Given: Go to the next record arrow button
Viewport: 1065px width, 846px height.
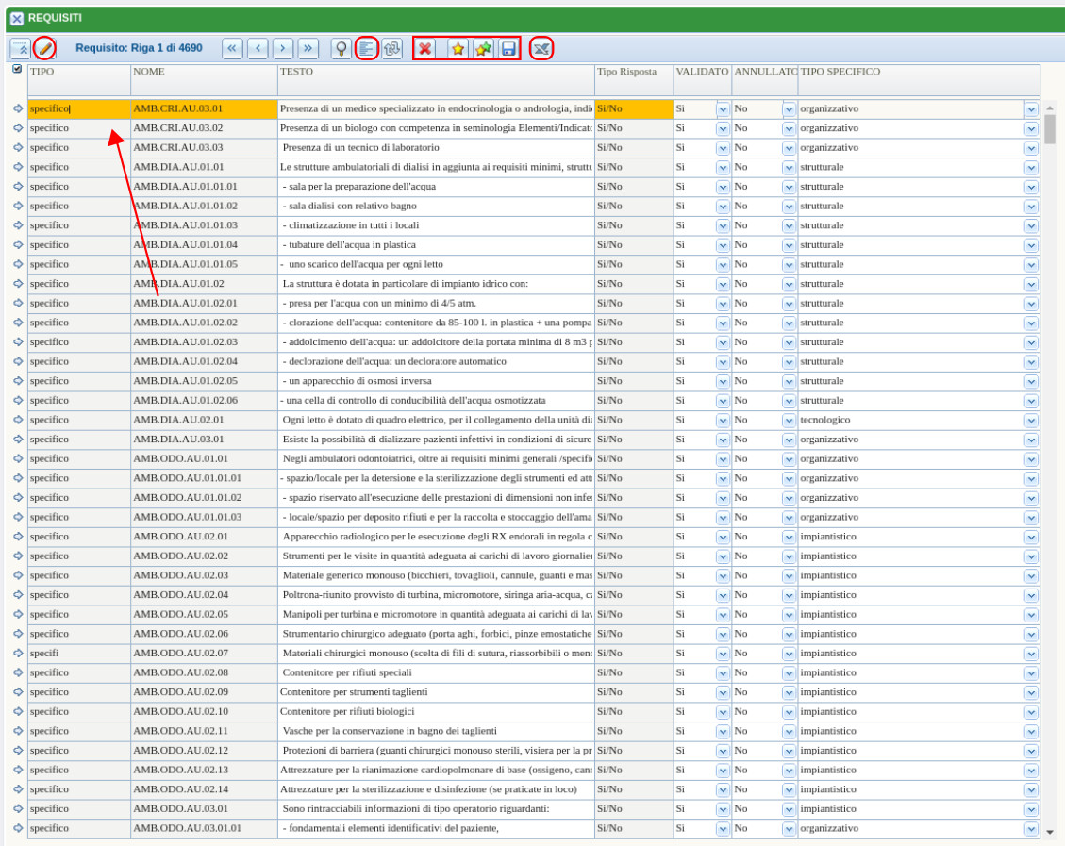Looking at the screenshot, I should (283, 48).
